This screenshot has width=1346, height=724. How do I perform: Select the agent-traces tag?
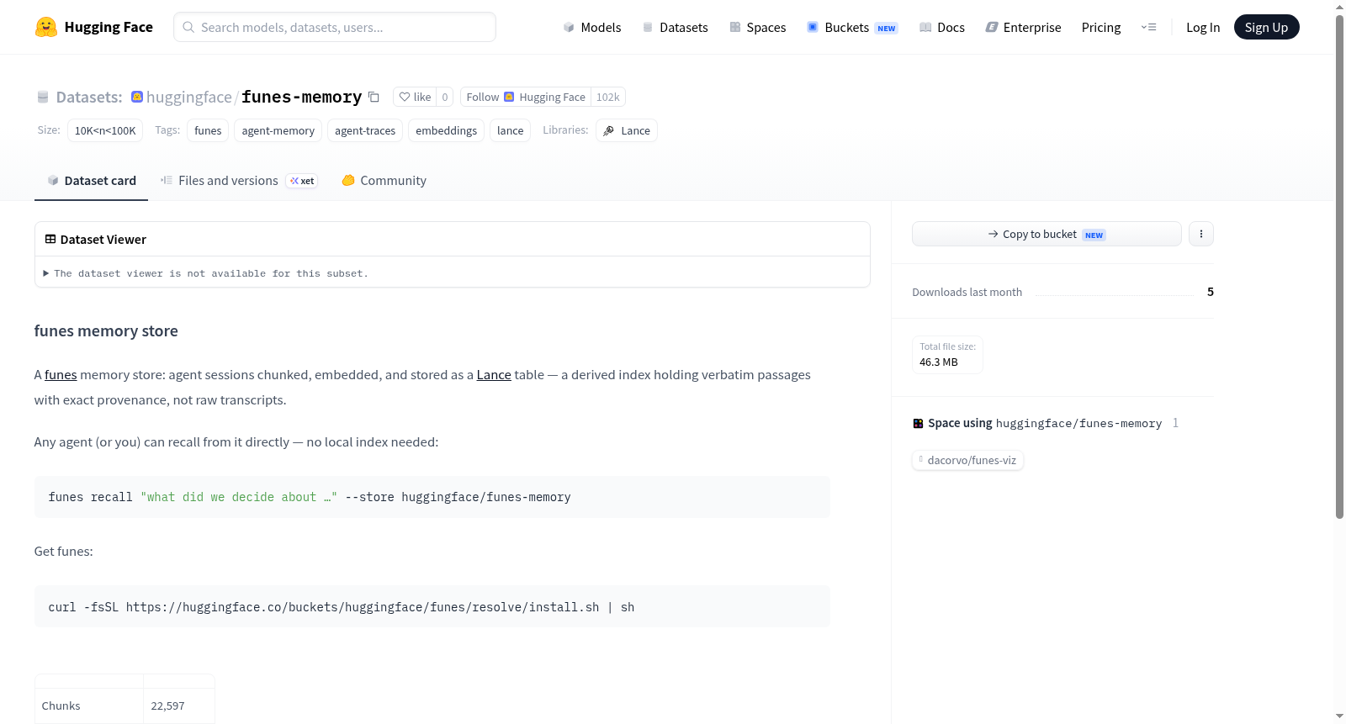(365, 130)
